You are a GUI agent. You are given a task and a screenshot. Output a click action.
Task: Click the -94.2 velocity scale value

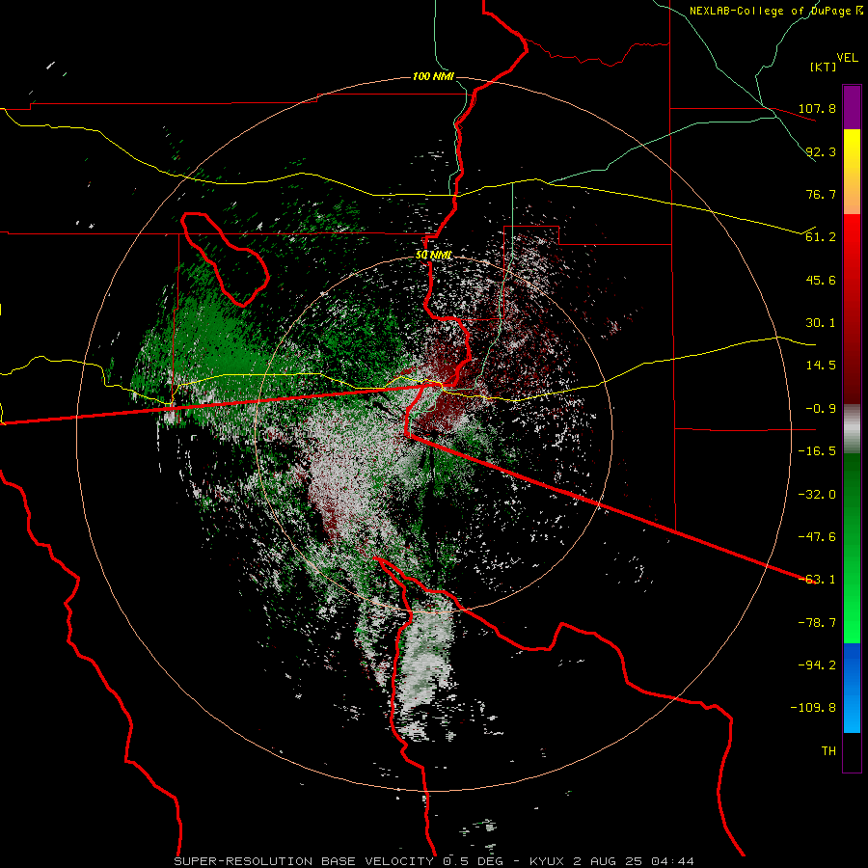817,665
